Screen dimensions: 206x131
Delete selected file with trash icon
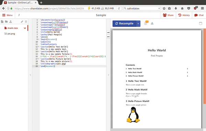point(26,22)
